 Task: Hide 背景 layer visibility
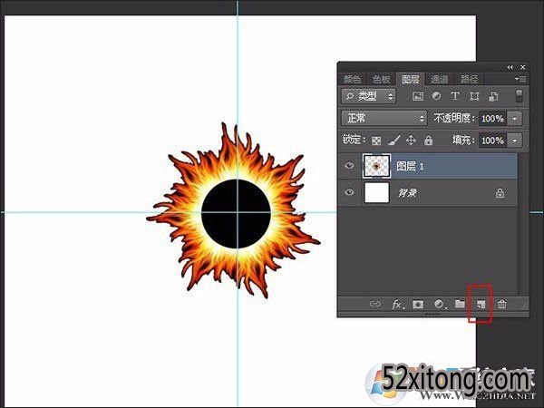349,192
